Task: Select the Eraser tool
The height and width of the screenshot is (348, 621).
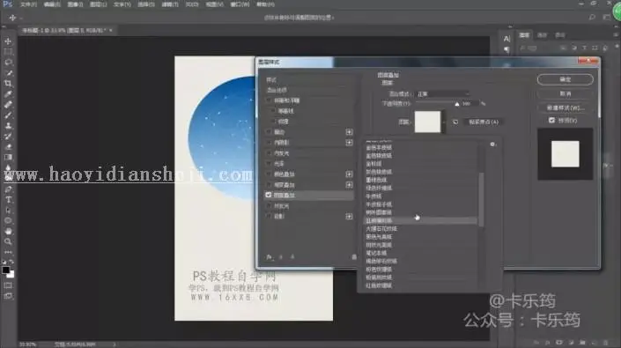Action: [x=8, y=147]
